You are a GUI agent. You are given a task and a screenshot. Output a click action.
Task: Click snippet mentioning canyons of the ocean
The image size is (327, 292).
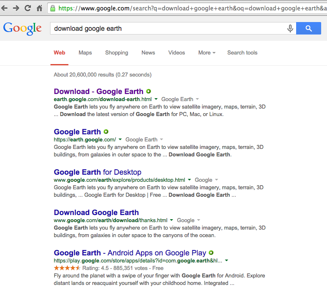(159, 232)
